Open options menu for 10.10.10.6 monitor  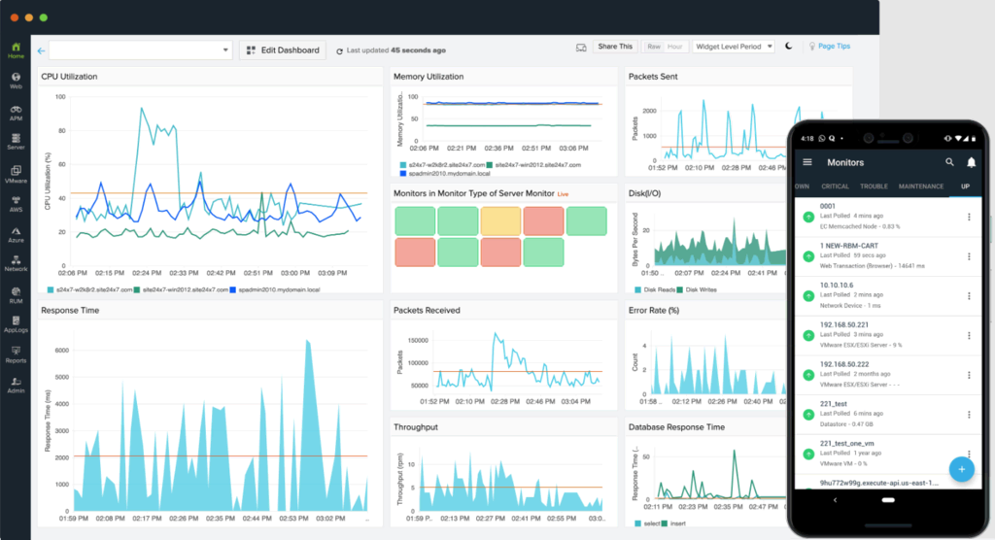(x=968, y=294)
